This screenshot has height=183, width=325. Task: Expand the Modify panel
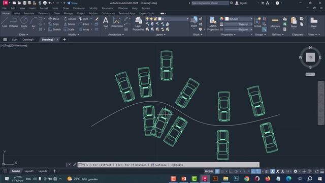click(74, 35)
